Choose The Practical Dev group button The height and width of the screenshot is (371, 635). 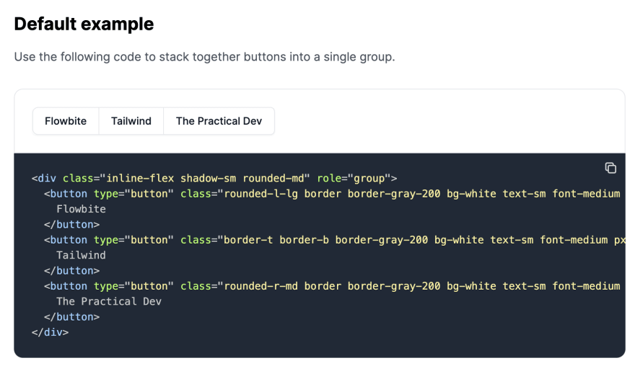point(219,121)
